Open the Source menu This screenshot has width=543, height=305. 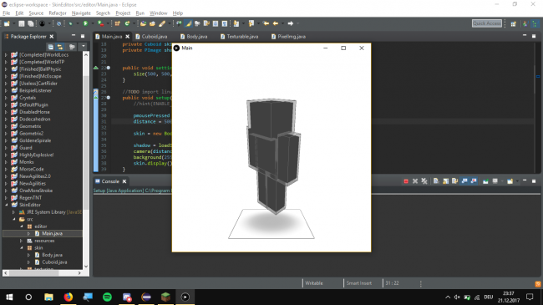point(36,13)
